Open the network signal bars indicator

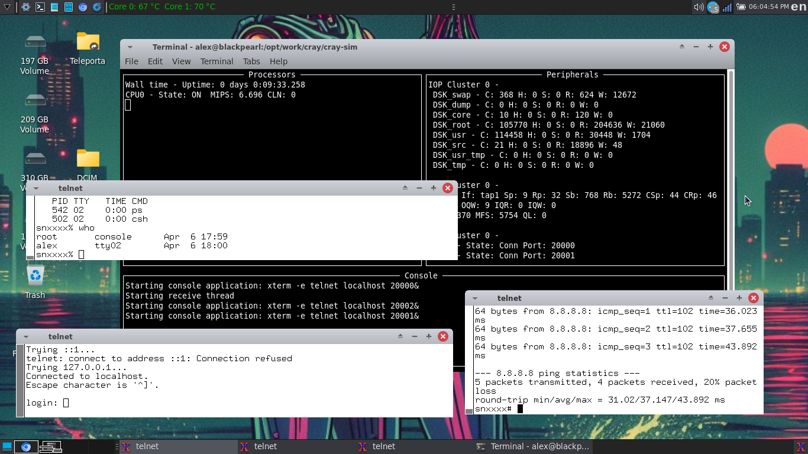pyautogui.click(x=728, y=7)
